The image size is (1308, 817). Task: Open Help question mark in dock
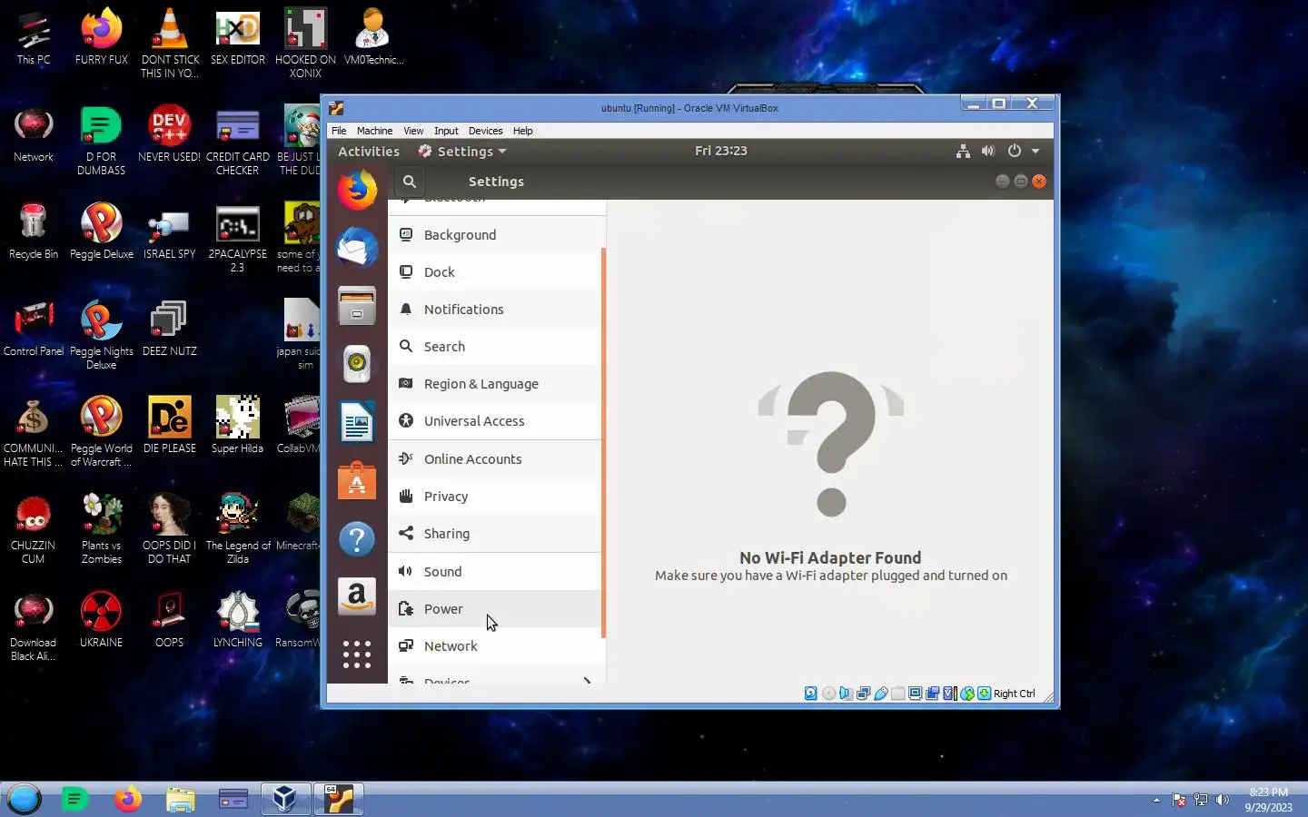click(357, 539)
